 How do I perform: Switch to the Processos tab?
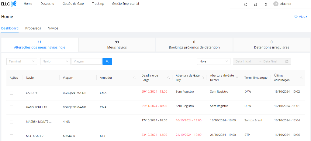click(x=33, y=28)
